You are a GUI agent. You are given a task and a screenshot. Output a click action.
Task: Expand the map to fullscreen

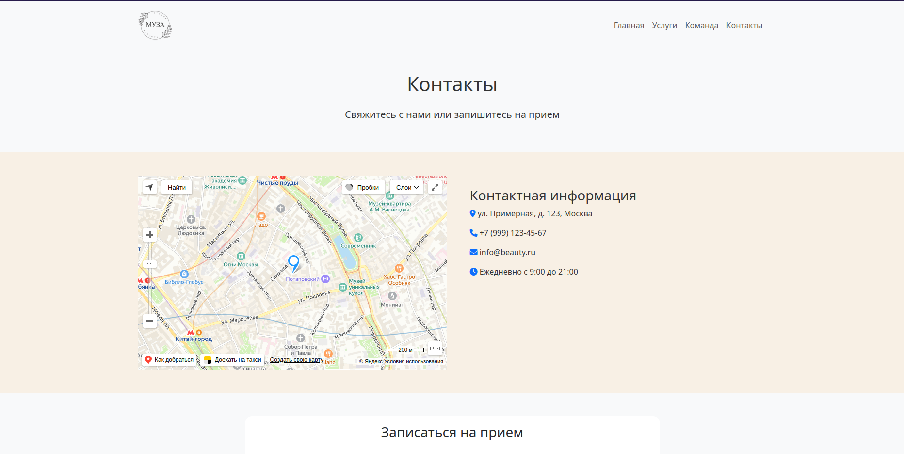coord(435,187)
